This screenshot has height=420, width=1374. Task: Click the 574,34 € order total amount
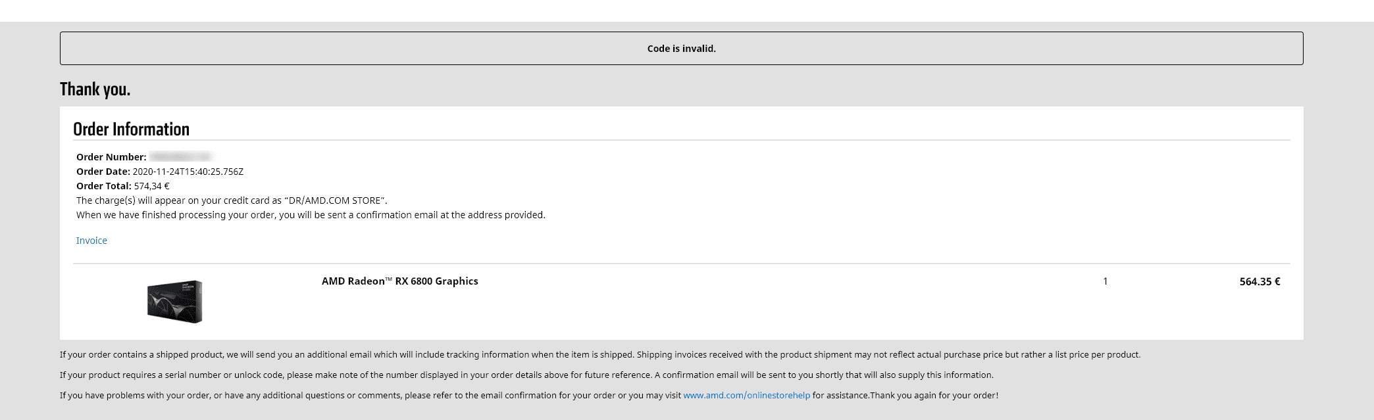tap(151, 186)
